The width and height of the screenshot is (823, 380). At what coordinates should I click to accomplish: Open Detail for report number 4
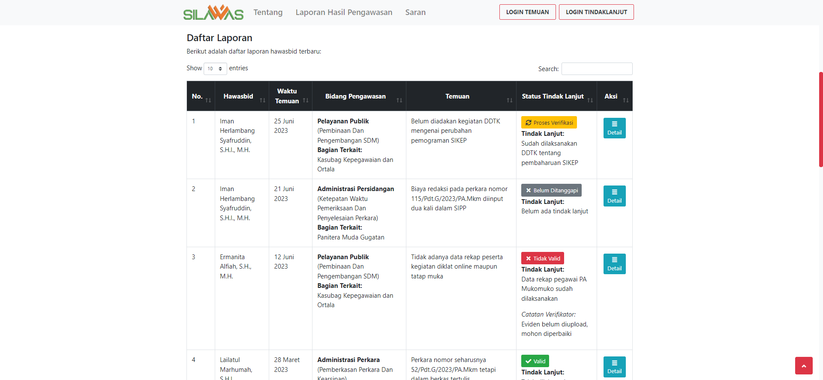point(614,367)
